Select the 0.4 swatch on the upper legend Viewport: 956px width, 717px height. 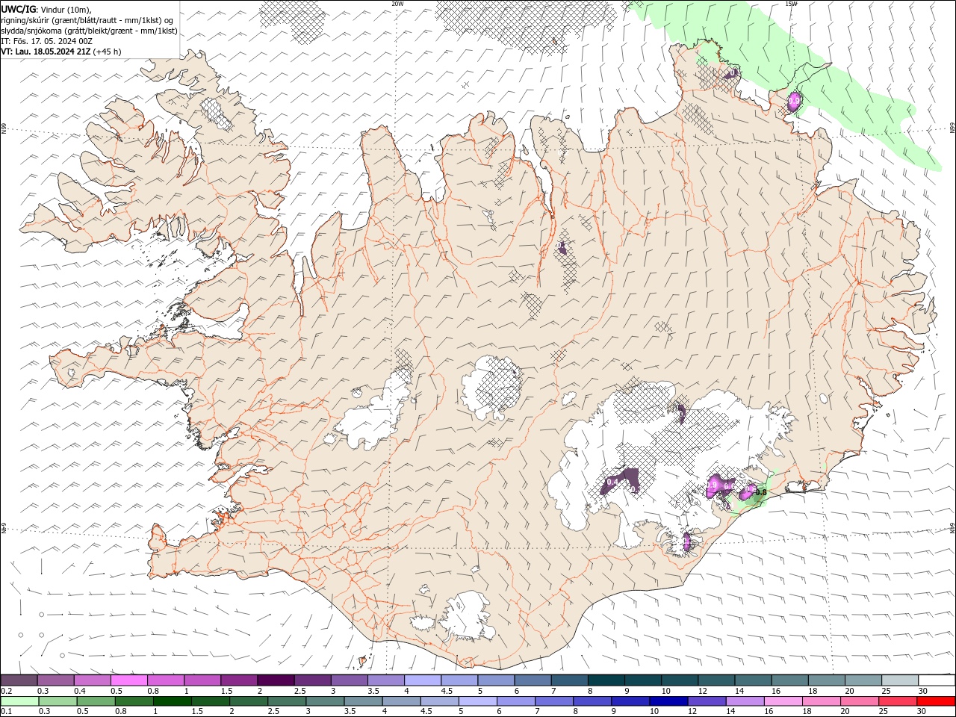point(93,680)
